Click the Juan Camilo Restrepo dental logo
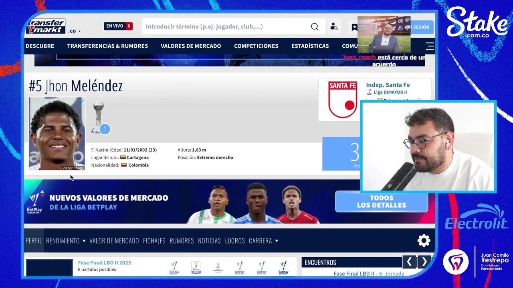This screenshot has height=288, width=513. 476,262
